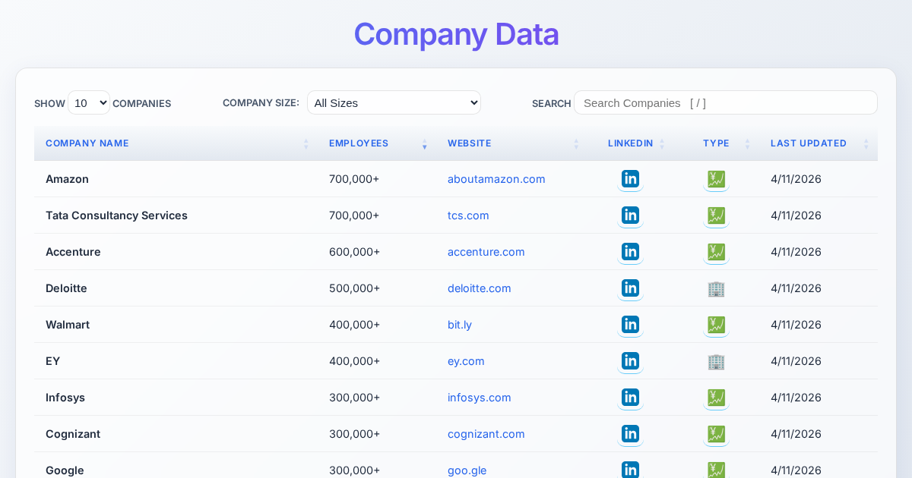Open Amazon's LinkedIn icon
The width and height of the screenshot is (912, 478).
[630, 179]
